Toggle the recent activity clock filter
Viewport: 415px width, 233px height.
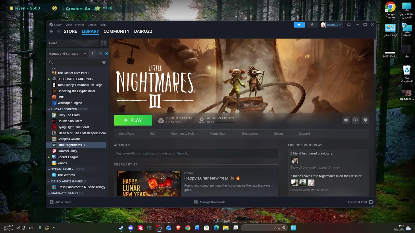click(x=100, y=54)
